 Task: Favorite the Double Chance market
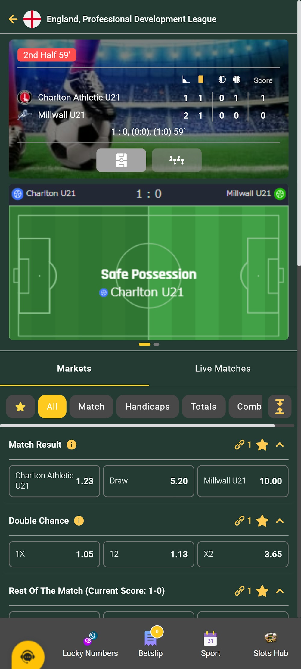tap(262, 521)
